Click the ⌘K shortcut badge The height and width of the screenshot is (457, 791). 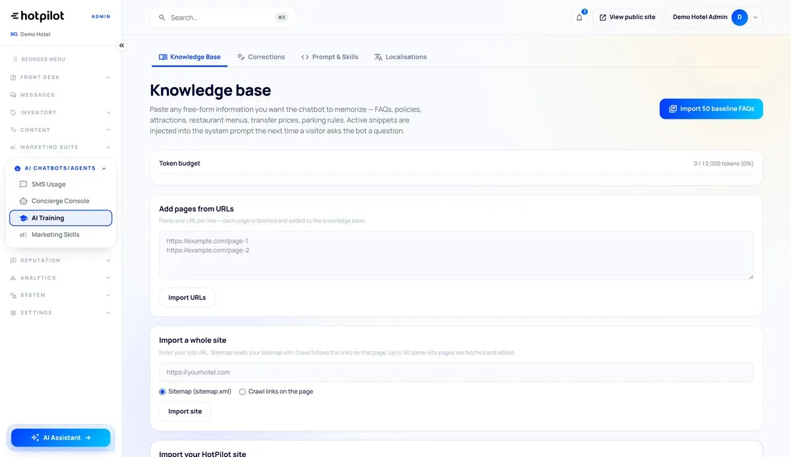point(281,18)
